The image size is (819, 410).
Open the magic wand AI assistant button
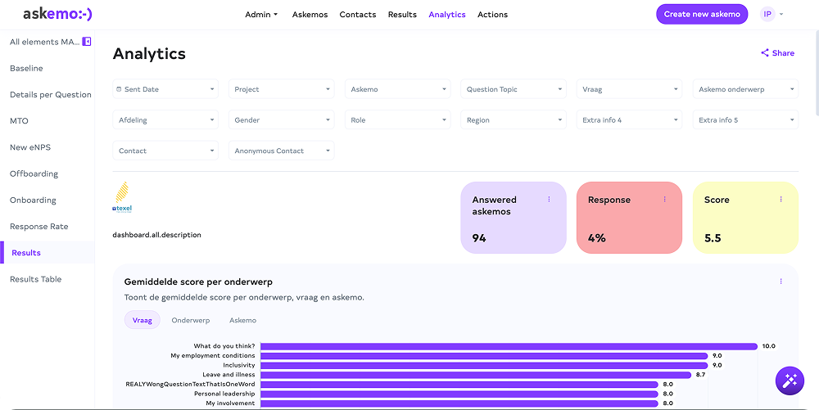pyautogui.click(x=790, y=381)
